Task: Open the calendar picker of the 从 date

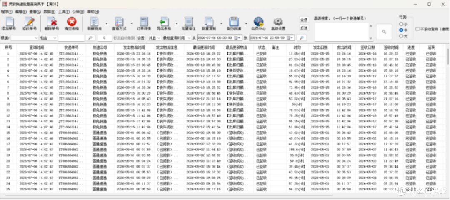Action: tap(237, 38)
